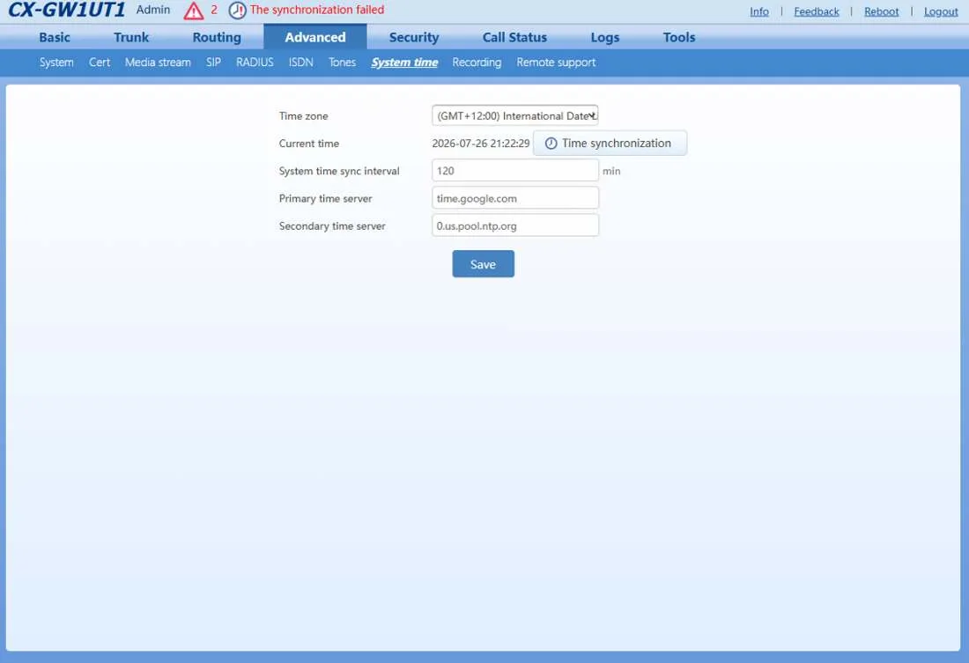Image resolution: width=969 pixels, height=663 pixels.
Task: Go to the Routing tab
Action: (x=217, y=37)
